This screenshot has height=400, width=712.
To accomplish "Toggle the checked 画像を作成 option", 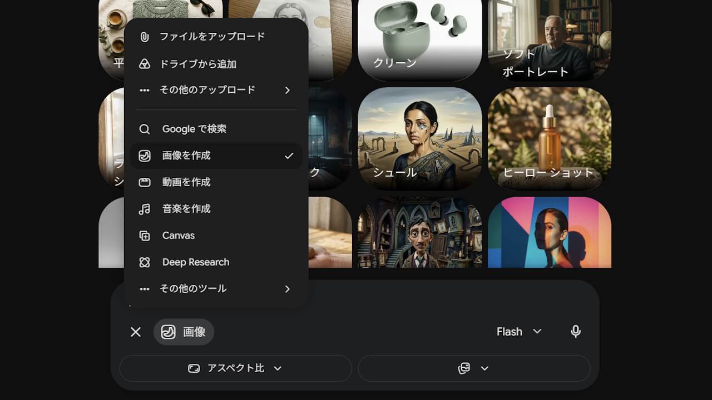I will click(x=216, y=156).
